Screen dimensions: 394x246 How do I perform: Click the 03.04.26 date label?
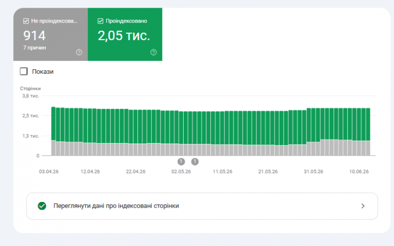click(x=49, y=172)
